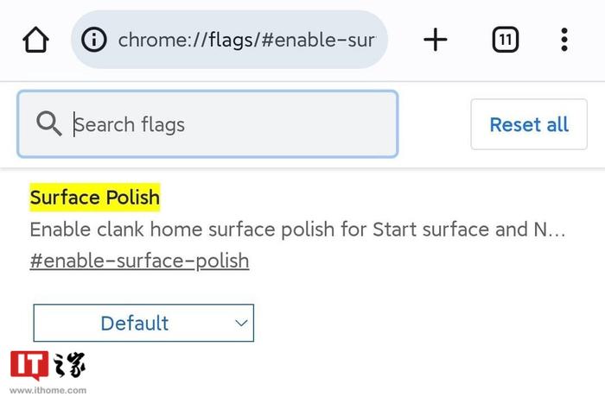The height and width of the screenshot is (403, 605).
Task: Click the chevron arrow of Default dropdown
Action: [x=241, y=323]
